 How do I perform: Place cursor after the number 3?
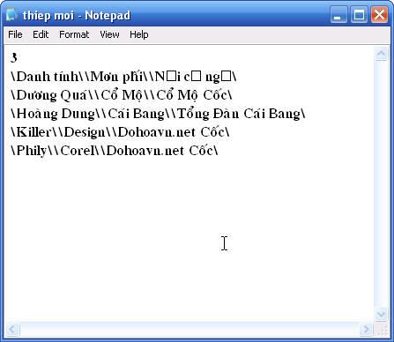(x=18, y=57)
